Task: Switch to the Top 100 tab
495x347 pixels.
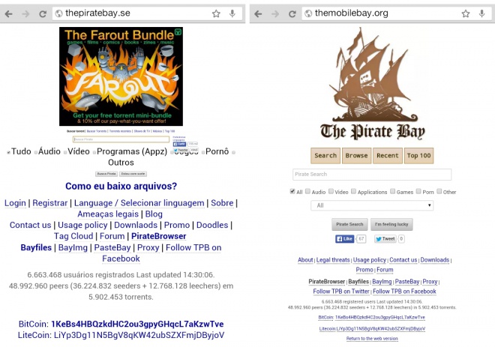Action: point(418,156)
